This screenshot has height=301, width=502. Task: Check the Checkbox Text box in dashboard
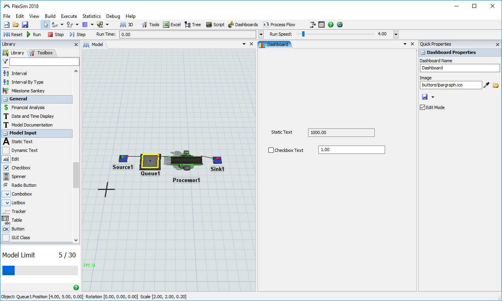(271, 150)
